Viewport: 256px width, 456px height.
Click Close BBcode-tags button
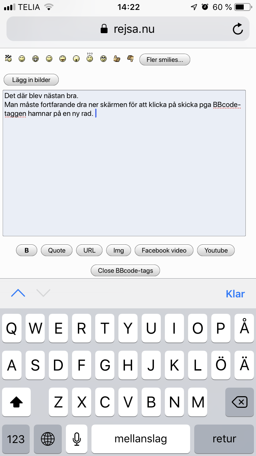coord(125,270)
